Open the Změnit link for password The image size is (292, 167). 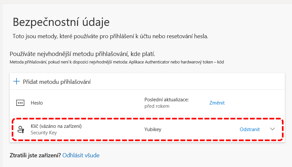[x=217, y=103]
